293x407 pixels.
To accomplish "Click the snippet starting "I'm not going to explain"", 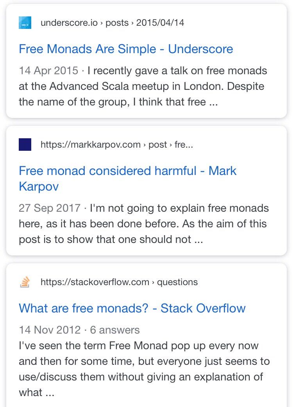I will point(143,224).
